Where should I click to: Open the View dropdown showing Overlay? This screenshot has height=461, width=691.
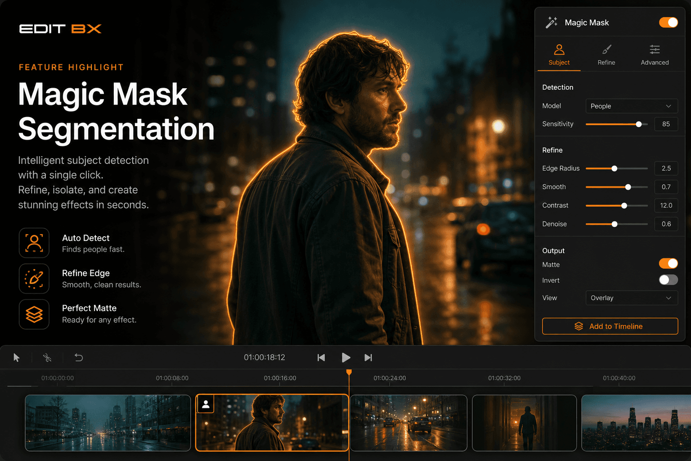(x=632, y=298)
